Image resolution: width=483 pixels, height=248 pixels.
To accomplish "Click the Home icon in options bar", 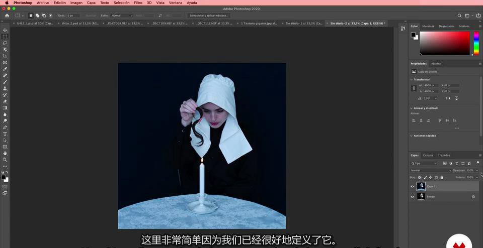I will (x=7, y=16).
